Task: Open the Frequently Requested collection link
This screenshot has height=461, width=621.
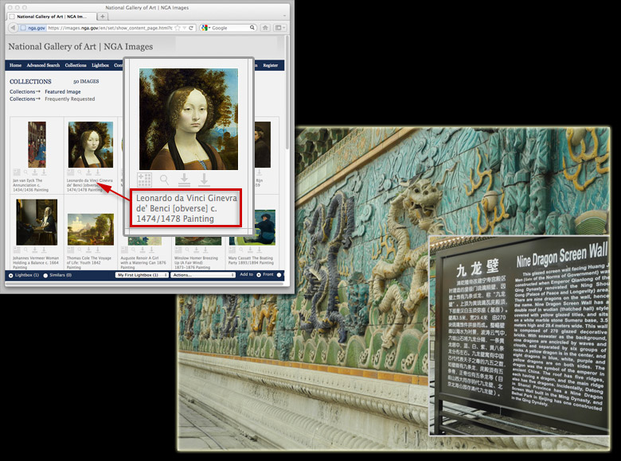Action: [x=69, y=99]
